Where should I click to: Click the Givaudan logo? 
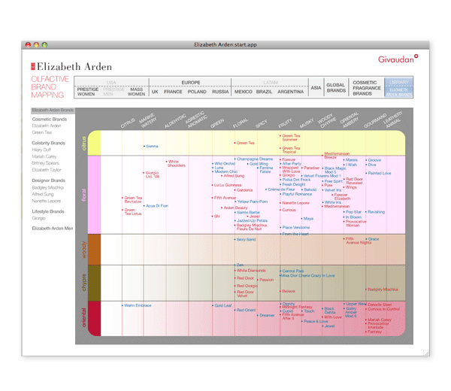click(398, 59)
